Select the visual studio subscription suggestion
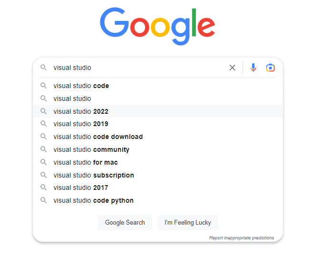The width and height of the screenshot is (313, 257). pos(158,175)
